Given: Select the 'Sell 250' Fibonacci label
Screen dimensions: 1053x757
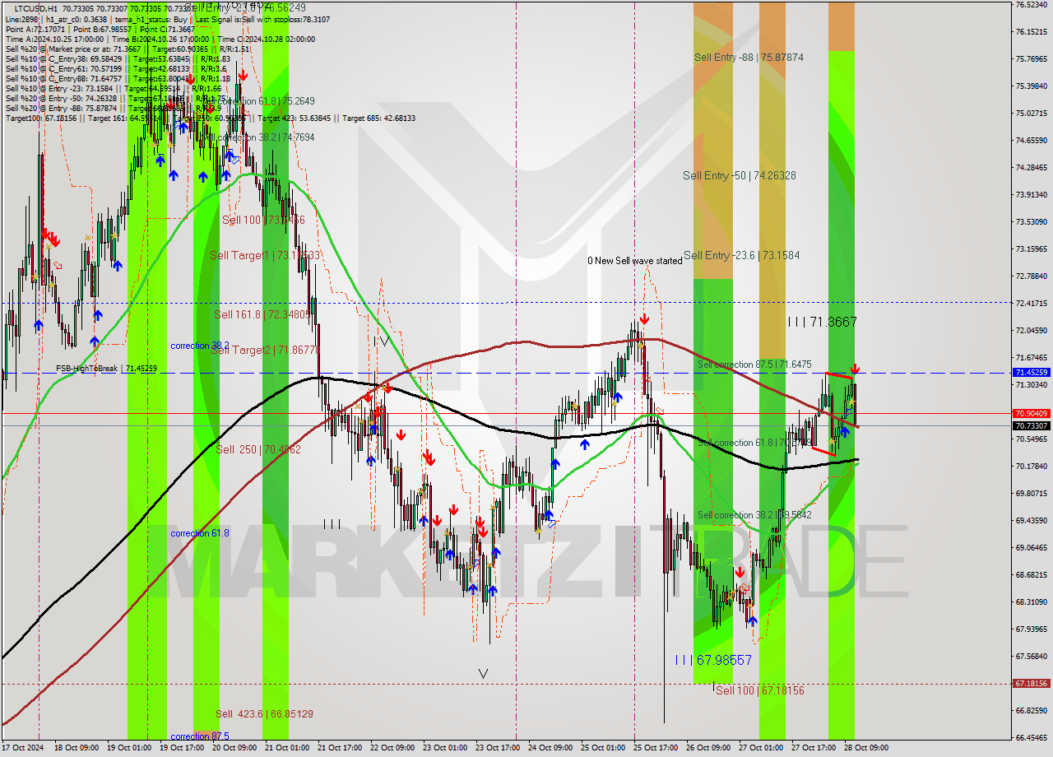Looking at the screenshot, I should pos(257,450).
